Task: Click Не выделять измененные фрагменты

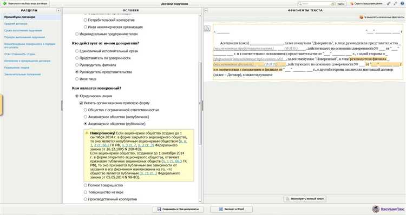Action: (x=382, y=17)
